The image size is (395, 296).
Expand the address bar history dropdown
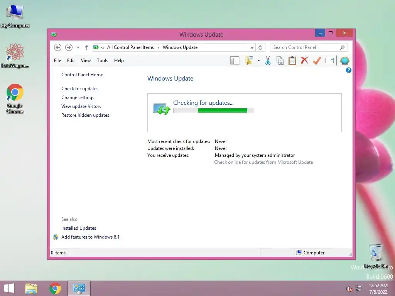(x=252, y=47)
